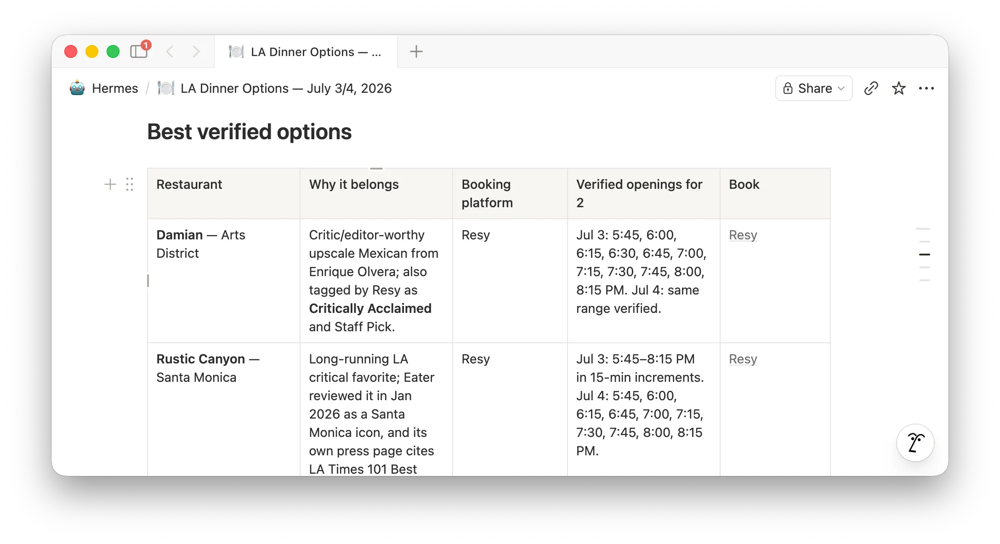1000x544 pixels.
Task: Click the Damian — Arts District cell
Action: pos(223,281)
